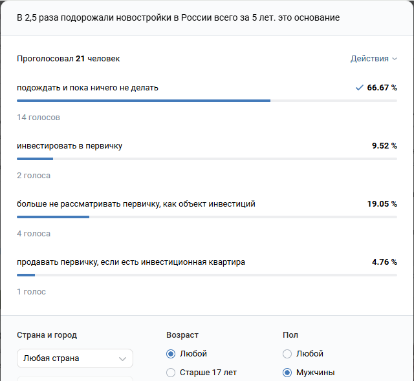Click the 19.05 % result progress bar
Image resolution: width=414 pixels, height=381 pixels.
(x=207, y=217)
